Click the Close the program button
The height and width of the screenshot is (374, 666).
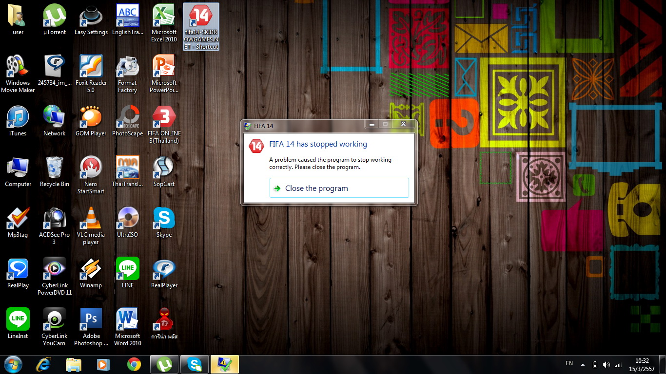(339, 188)
